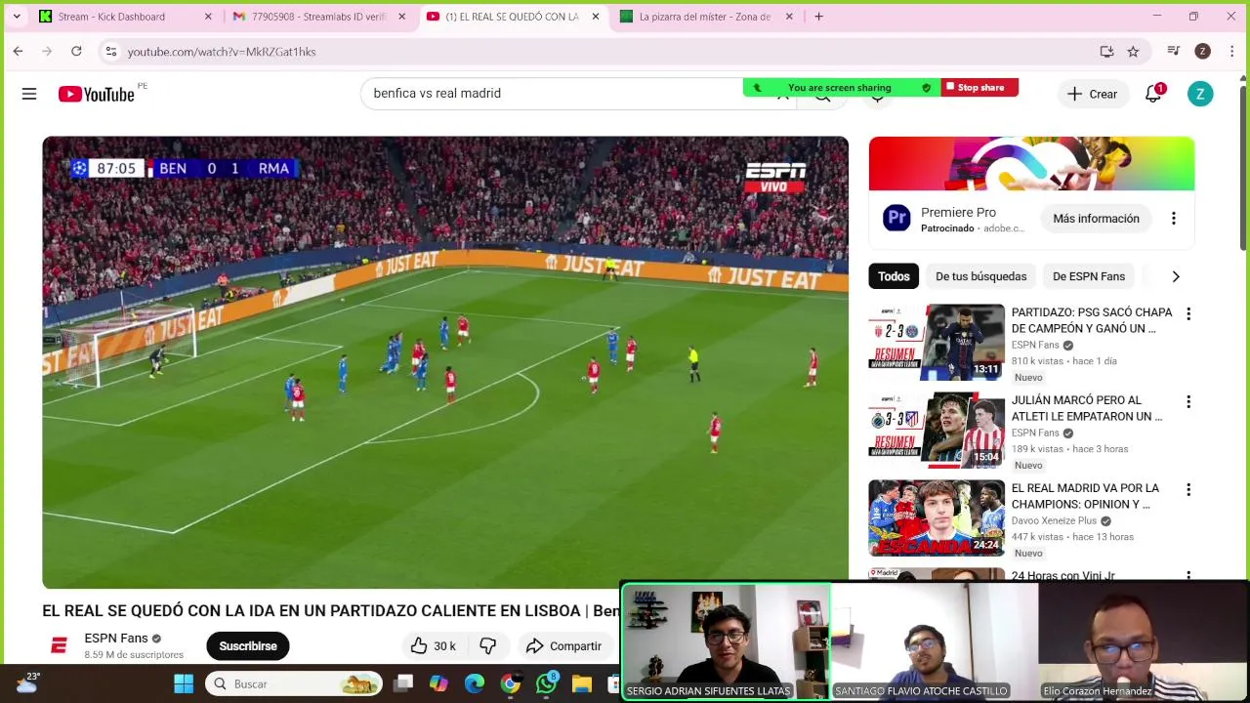This screenshot has width=1250, height=703.
Task: Reload the current page
Action: (x=76, y=51)
